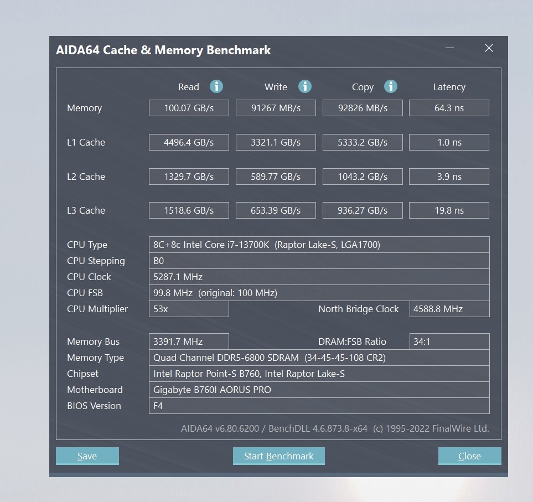The height and width of the screenshot is (502, 533).
Task: Click the Read info icon
Action: [216, 87]
